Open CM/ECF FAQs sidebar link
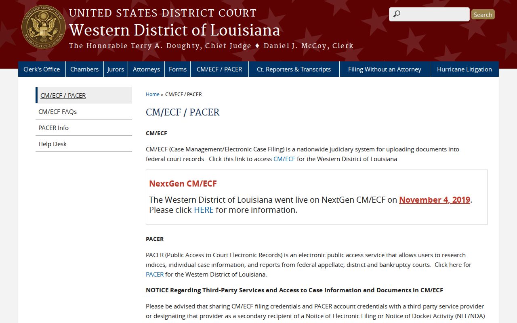Screen dimensions: 517x323 pyautogui.click(x=84, y=111)
